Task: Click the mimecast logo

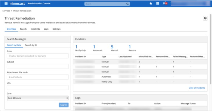Action: coord(18,4)
